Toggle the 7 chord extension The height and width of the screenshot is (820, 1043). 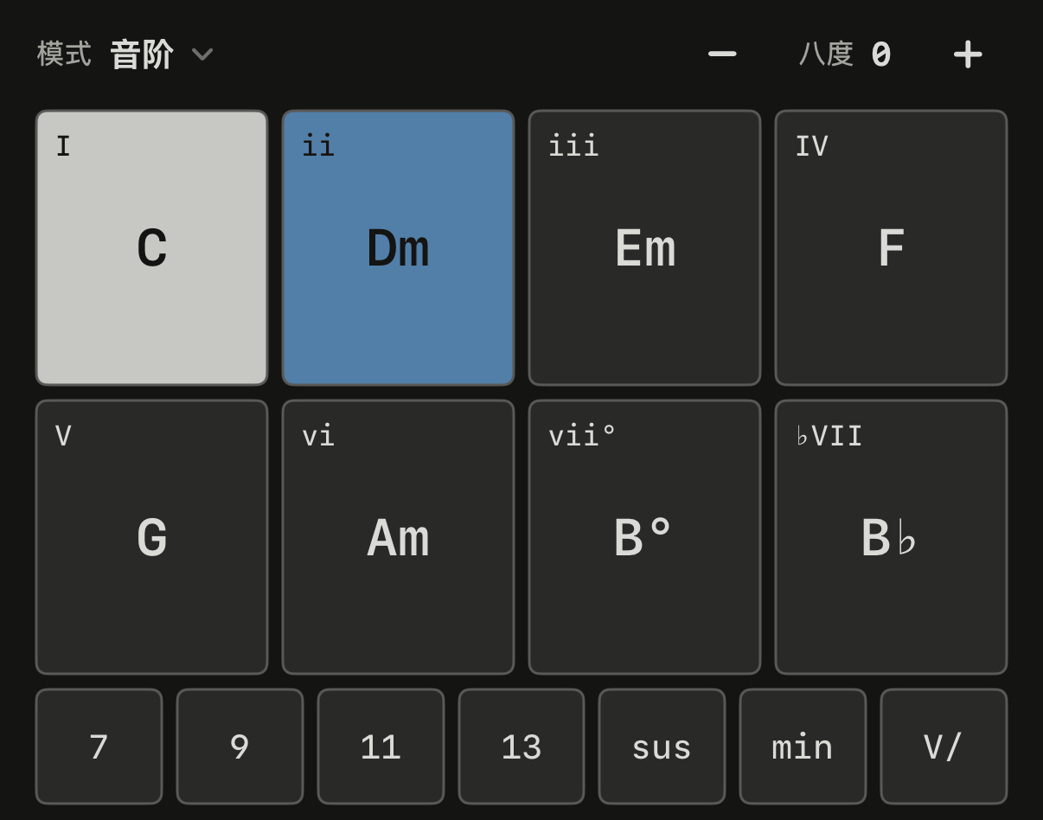(99, 746)
